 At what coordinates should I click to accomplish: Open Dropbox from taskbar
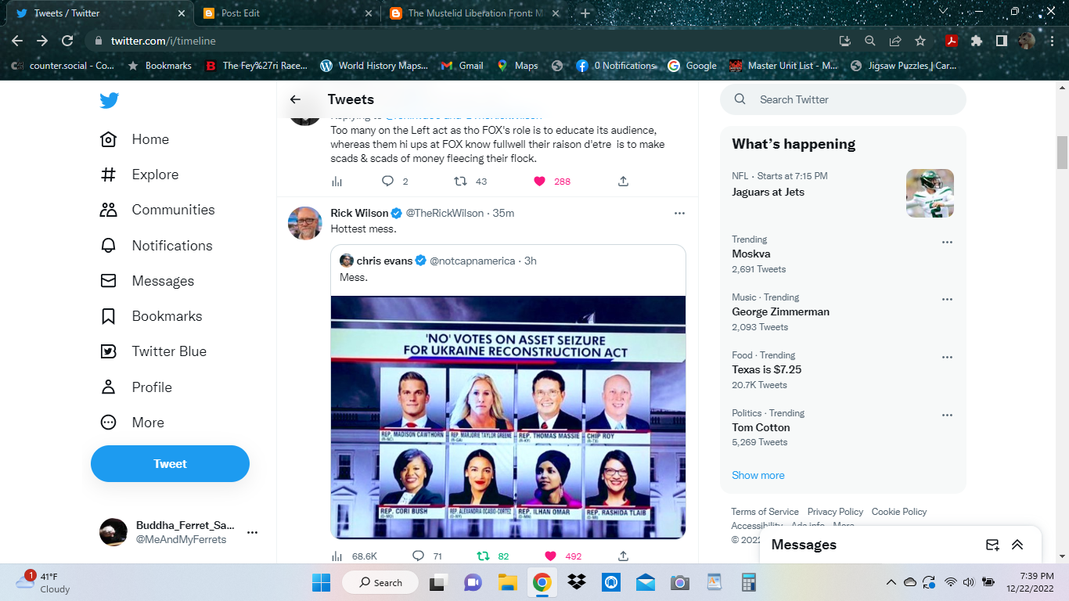577,582
